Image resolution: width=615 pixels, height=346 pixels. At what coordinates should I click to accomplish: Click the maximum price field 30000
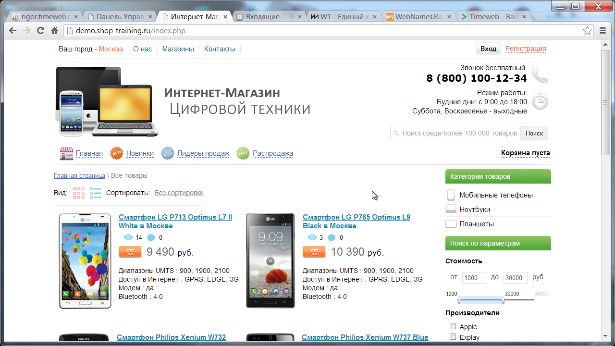tap(516, 278)
